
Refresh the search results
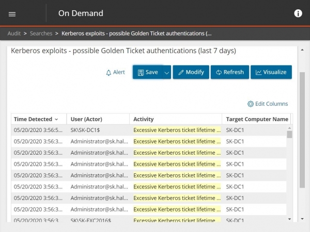pos(229,72)
